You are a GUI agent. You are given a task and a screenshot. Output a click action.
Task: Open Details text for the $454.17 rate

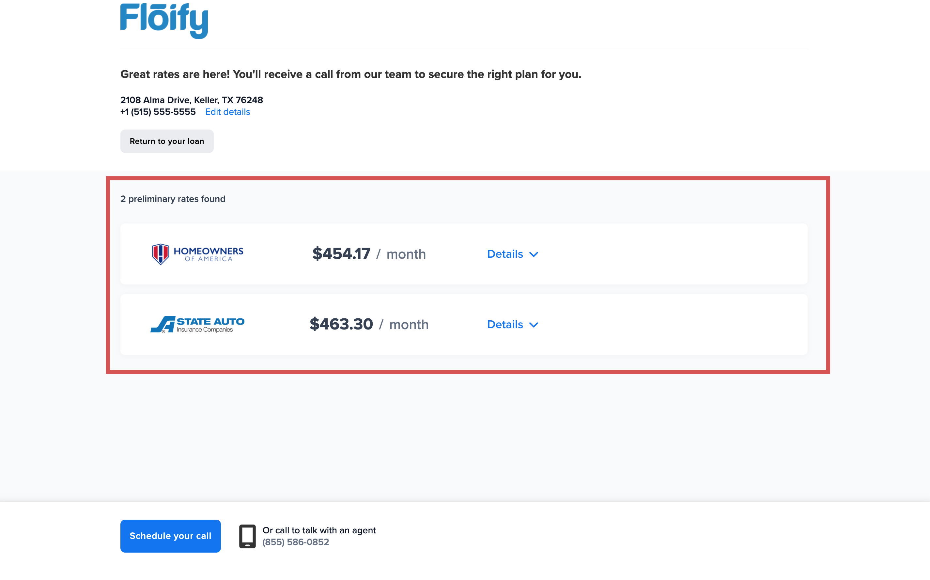point(505,254)
